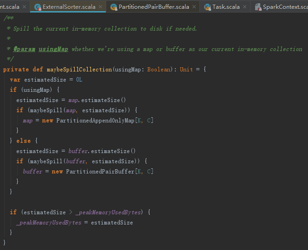Close the Task.scala tab
Screen dimensions: 308x250
click(244, 7)
